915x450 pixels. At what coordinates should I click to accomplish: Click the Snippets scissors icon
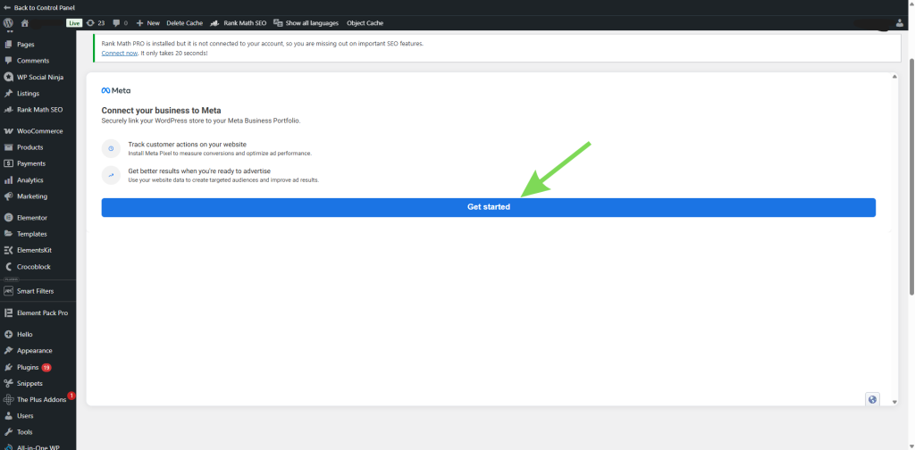click(8, 384)
